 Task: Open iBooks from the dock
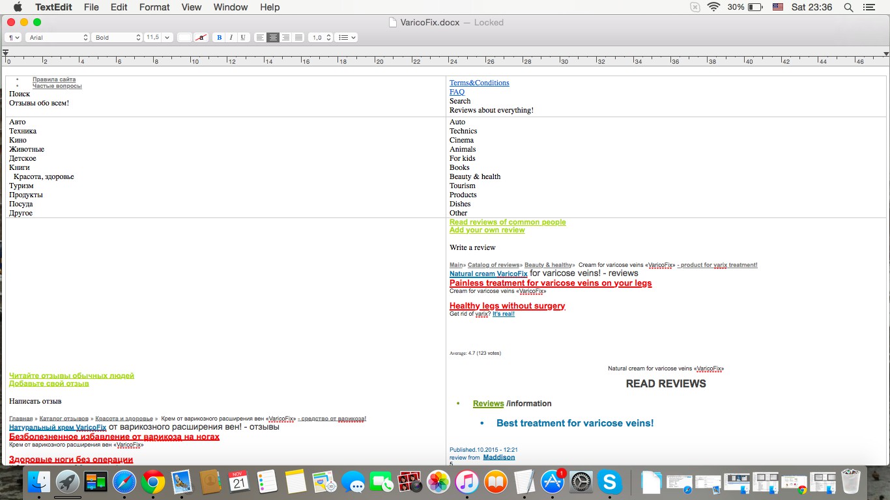point(495,482)
